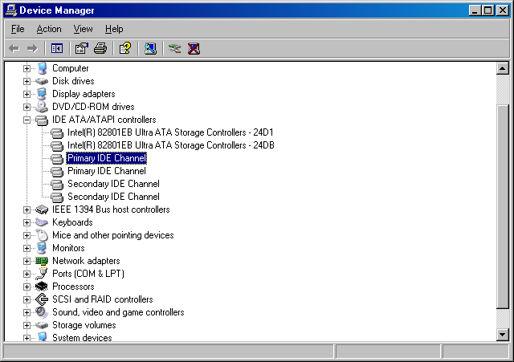Click the IDE ATA/ATAPI controllers icon
514x362 pixels.
coord(42,120)
